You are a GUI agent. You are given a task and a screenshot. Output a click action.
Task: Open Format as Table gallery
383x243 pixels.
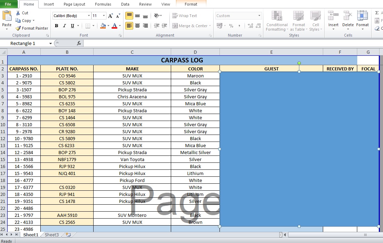pyautogui.click(x=299, y=21)
